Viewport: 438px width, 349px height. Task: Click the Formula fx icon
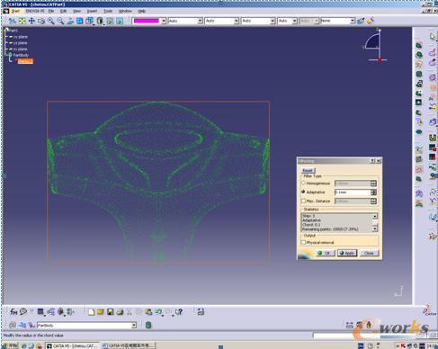pyautogui.click(x=13, y=312)
